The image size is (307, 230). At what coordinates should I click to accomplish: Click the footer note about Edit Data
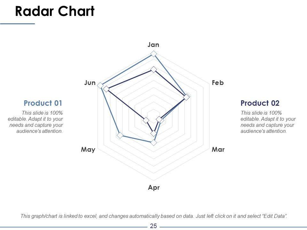coord(153,216)
